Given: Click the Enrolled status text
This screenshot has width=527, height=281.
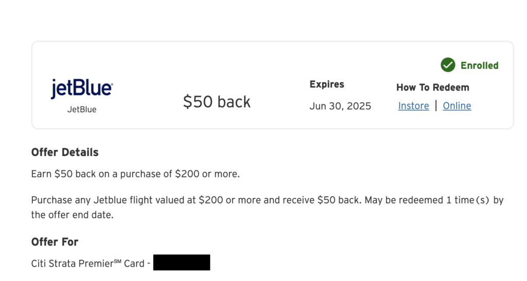Looking at the screenshot, I should pyautogui.click(x=479, y=65).
